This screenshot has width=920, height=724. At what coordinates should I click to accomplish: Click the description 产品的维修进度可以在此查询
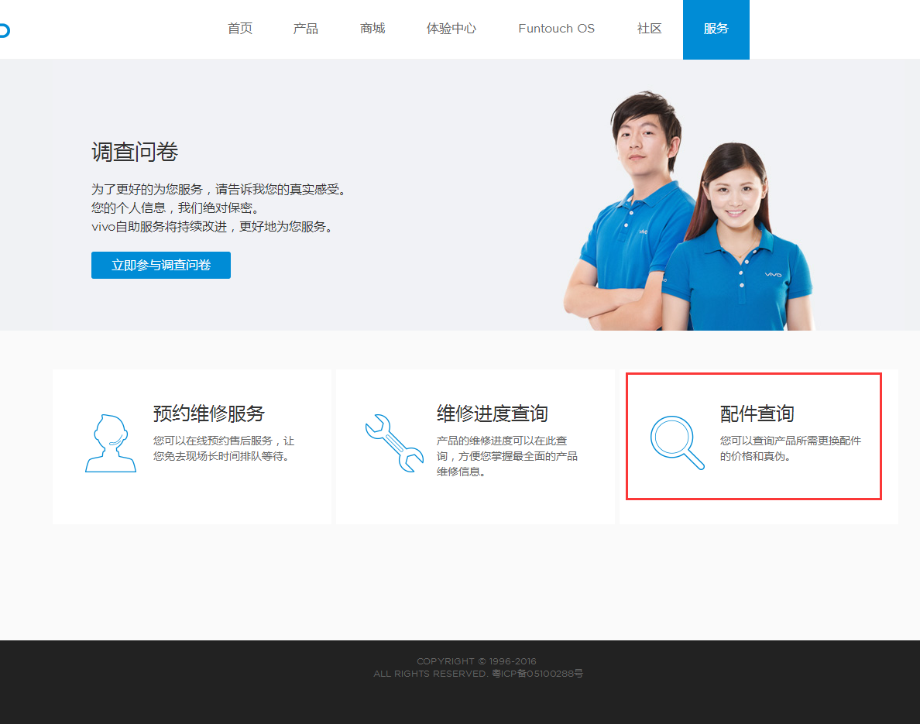[507, 456]
